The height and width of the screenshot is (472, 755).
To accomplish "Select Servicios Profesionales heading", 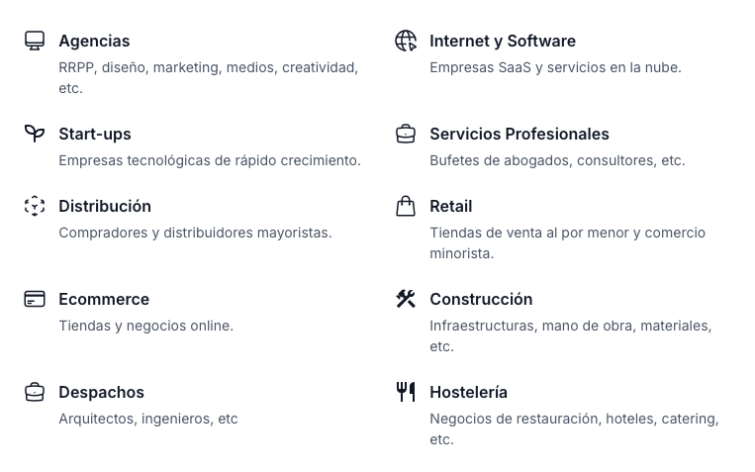I will tap(519, 134).
